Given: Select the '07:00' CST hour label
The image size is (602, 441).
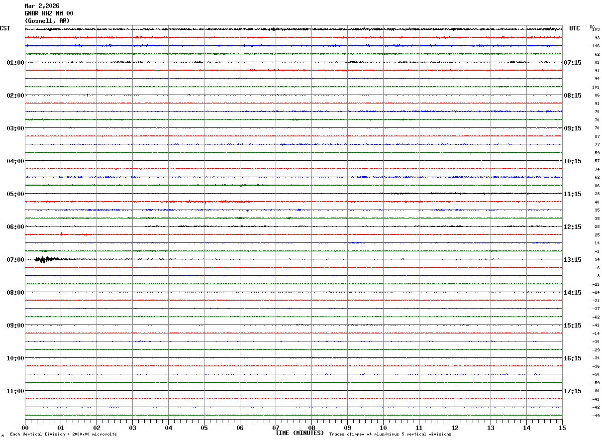Looking at the screenshot, I should click(x=15, y=260).
